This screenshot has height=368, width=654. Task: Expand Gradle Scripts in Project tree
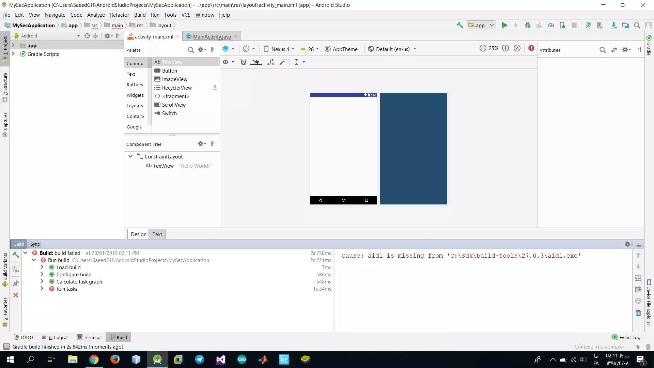click(13, 54)
